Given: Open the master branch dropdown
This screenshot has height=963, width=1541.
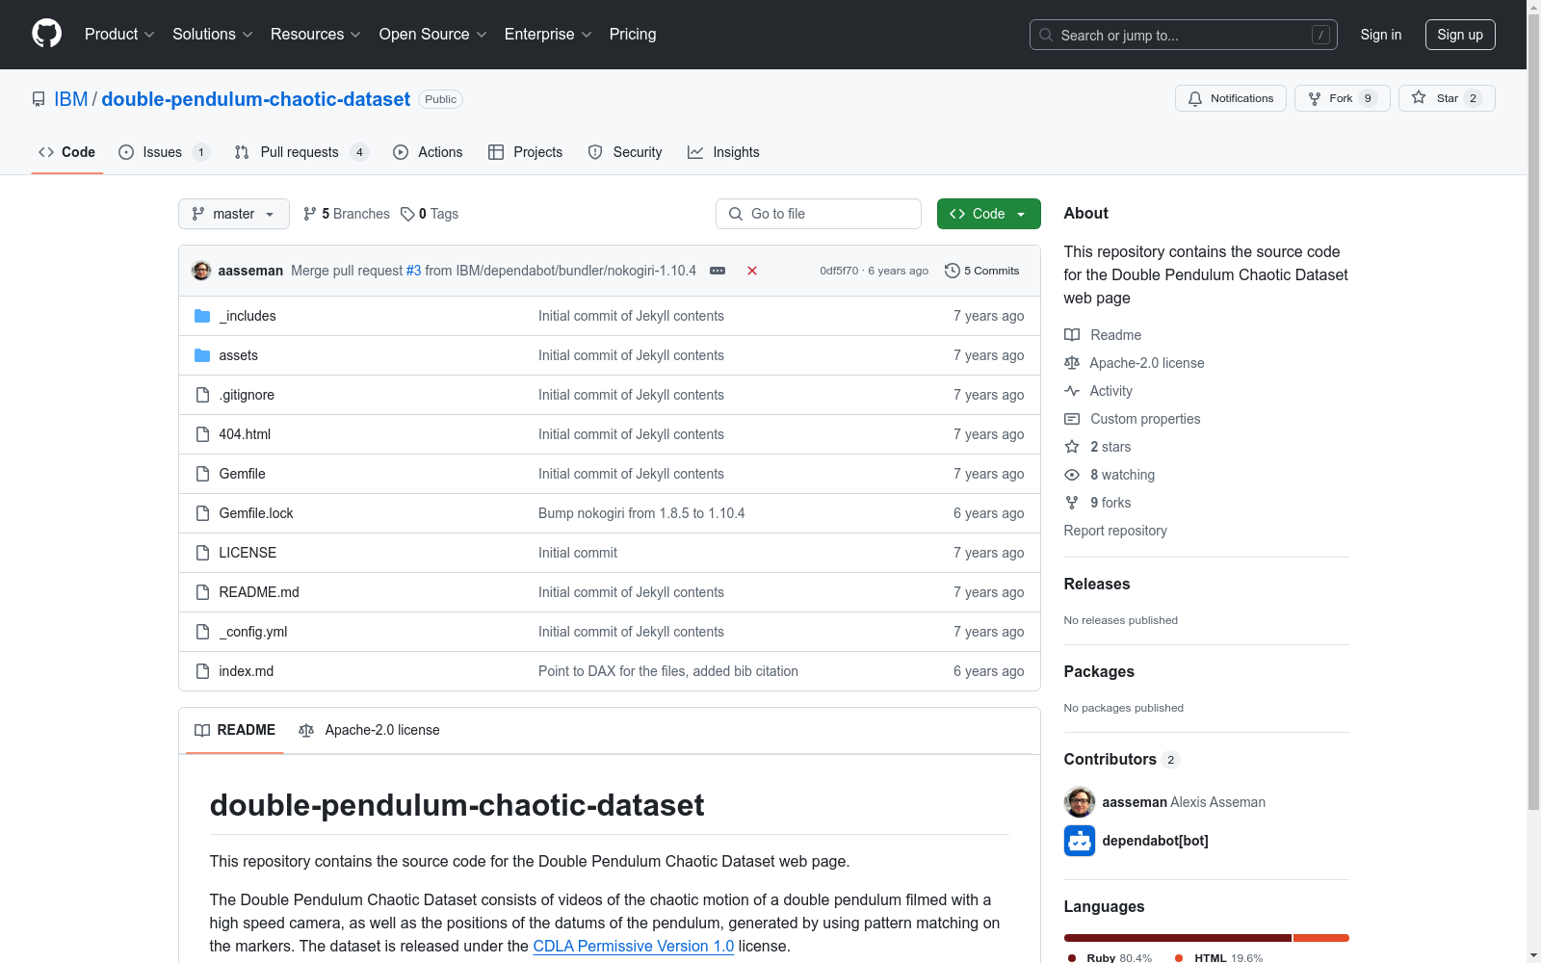Looking at the screenshot, I should tap(234, 214).
